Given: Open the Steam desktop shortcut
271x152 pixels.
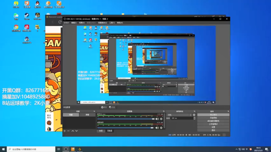Looking at the screenshot, I should tap(27, 16).
